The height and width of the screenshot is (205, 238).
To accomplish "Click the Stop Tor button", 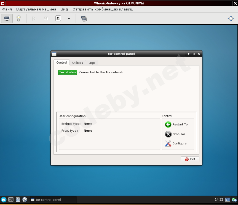I will tap(175, 134).
